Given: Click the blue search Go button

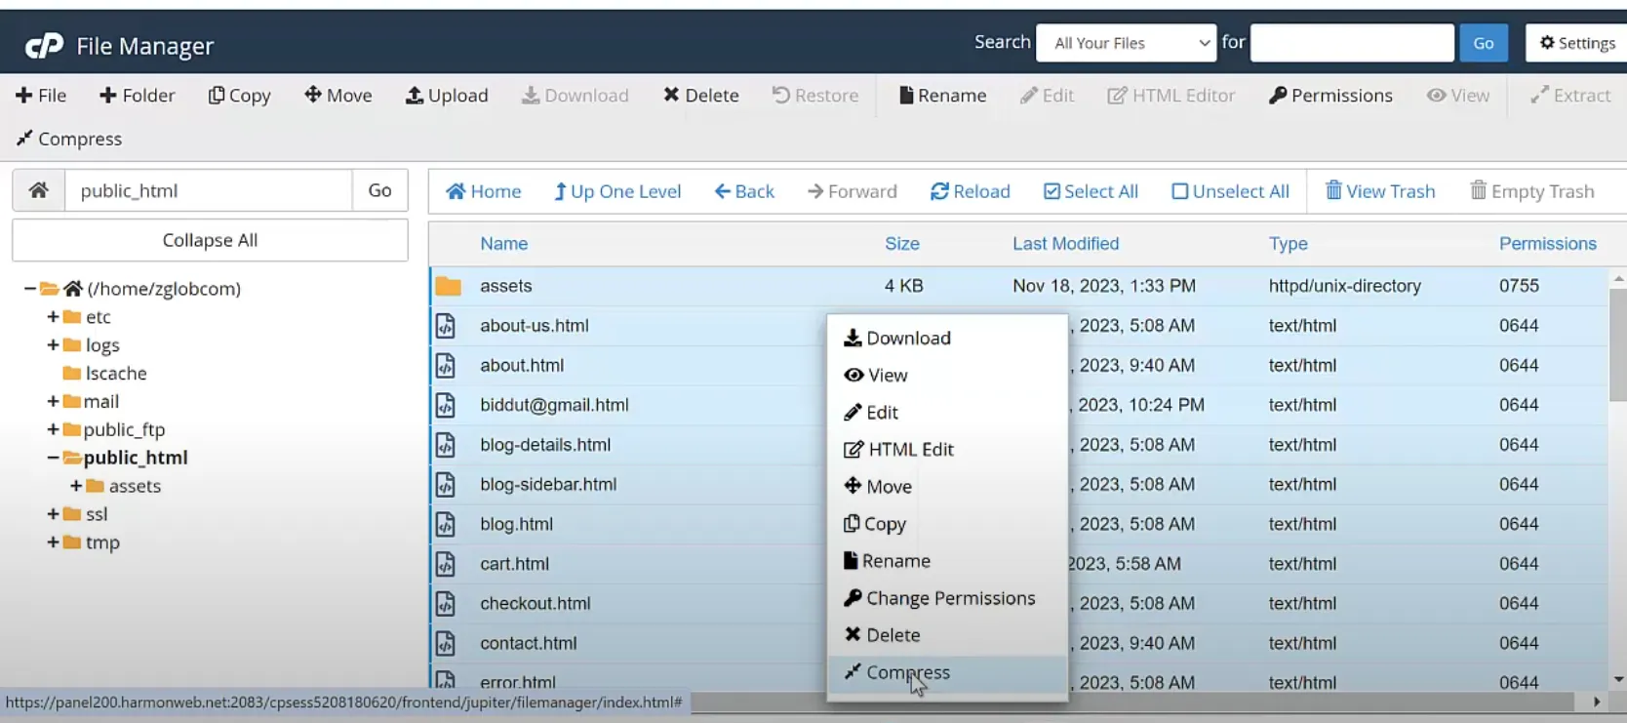Looking at the screenshot, I should [1483, 43].
